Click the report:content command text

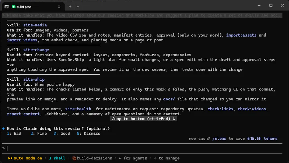[23, 114]
